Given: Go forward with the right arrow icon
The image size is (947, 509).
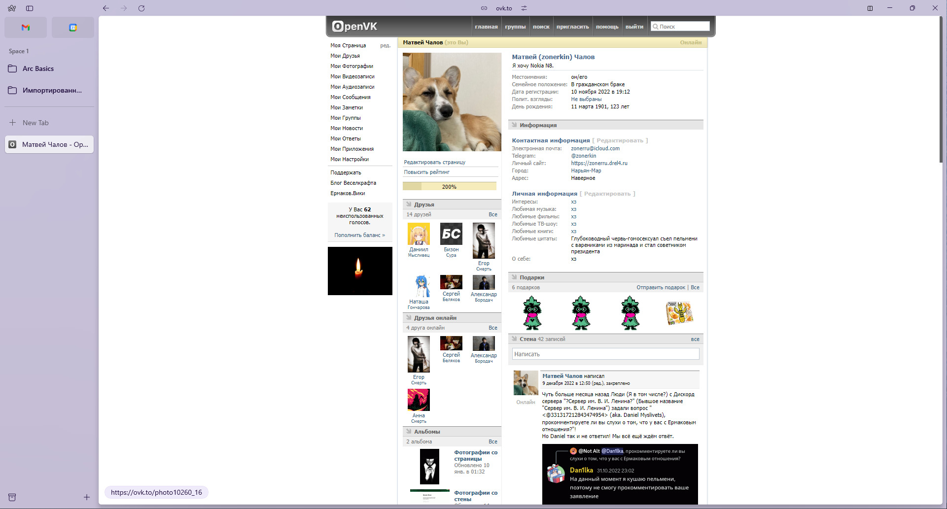Looking at the screenshot, I should (124, 8).
